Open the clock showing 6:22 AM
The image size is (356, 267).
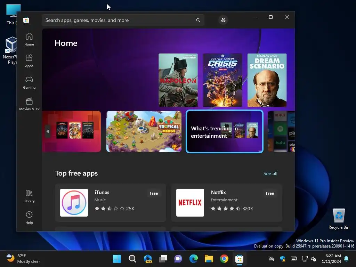tap(331, 259)
